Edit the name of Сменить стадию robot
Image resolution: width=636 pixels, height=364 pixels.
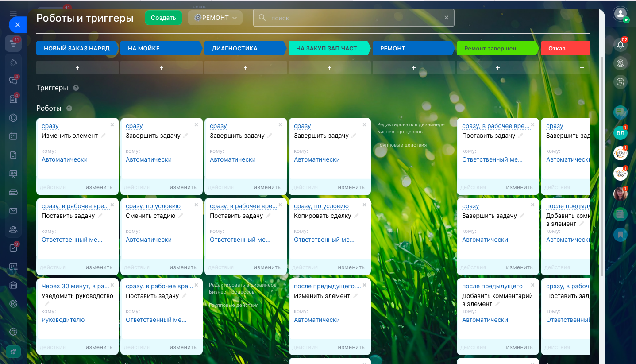pyautogui.click(x=180, y=216)
